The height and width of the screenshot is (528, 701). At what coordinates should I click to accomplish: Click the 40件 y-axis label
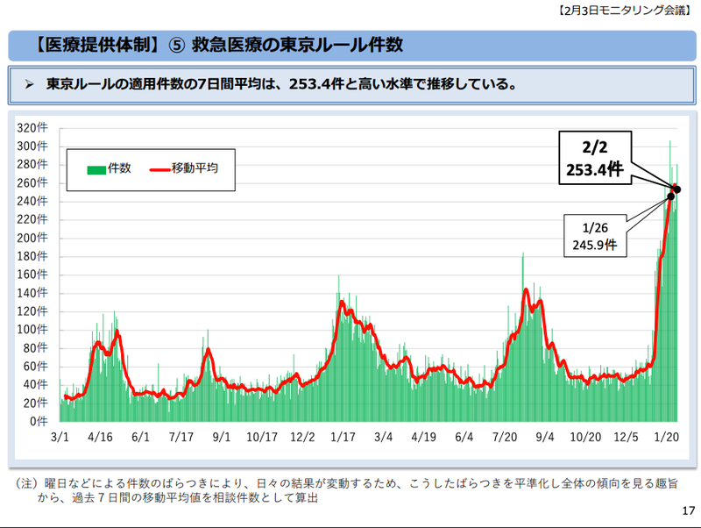pyautogui.click(x=35, y=385)
